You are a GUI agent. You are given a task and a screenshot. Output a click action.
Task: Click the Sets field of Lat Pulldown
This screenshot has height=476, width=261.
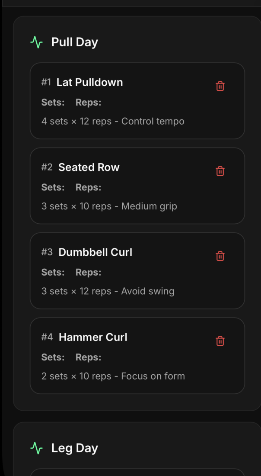coord(53,103)
